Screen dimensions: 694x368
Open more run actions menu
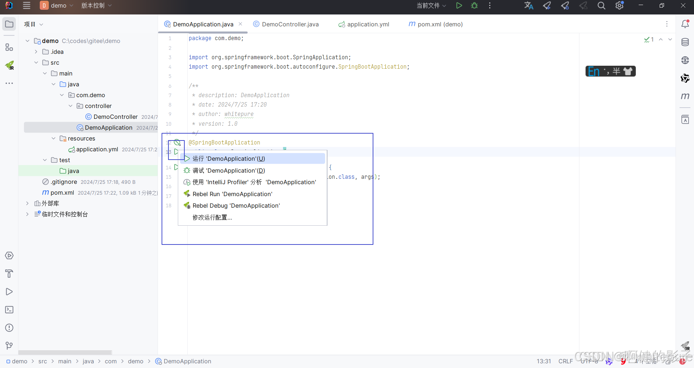(490, 5)
